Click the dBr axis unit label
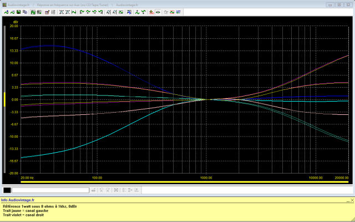 pyautogui.click(x=16, y=22)
